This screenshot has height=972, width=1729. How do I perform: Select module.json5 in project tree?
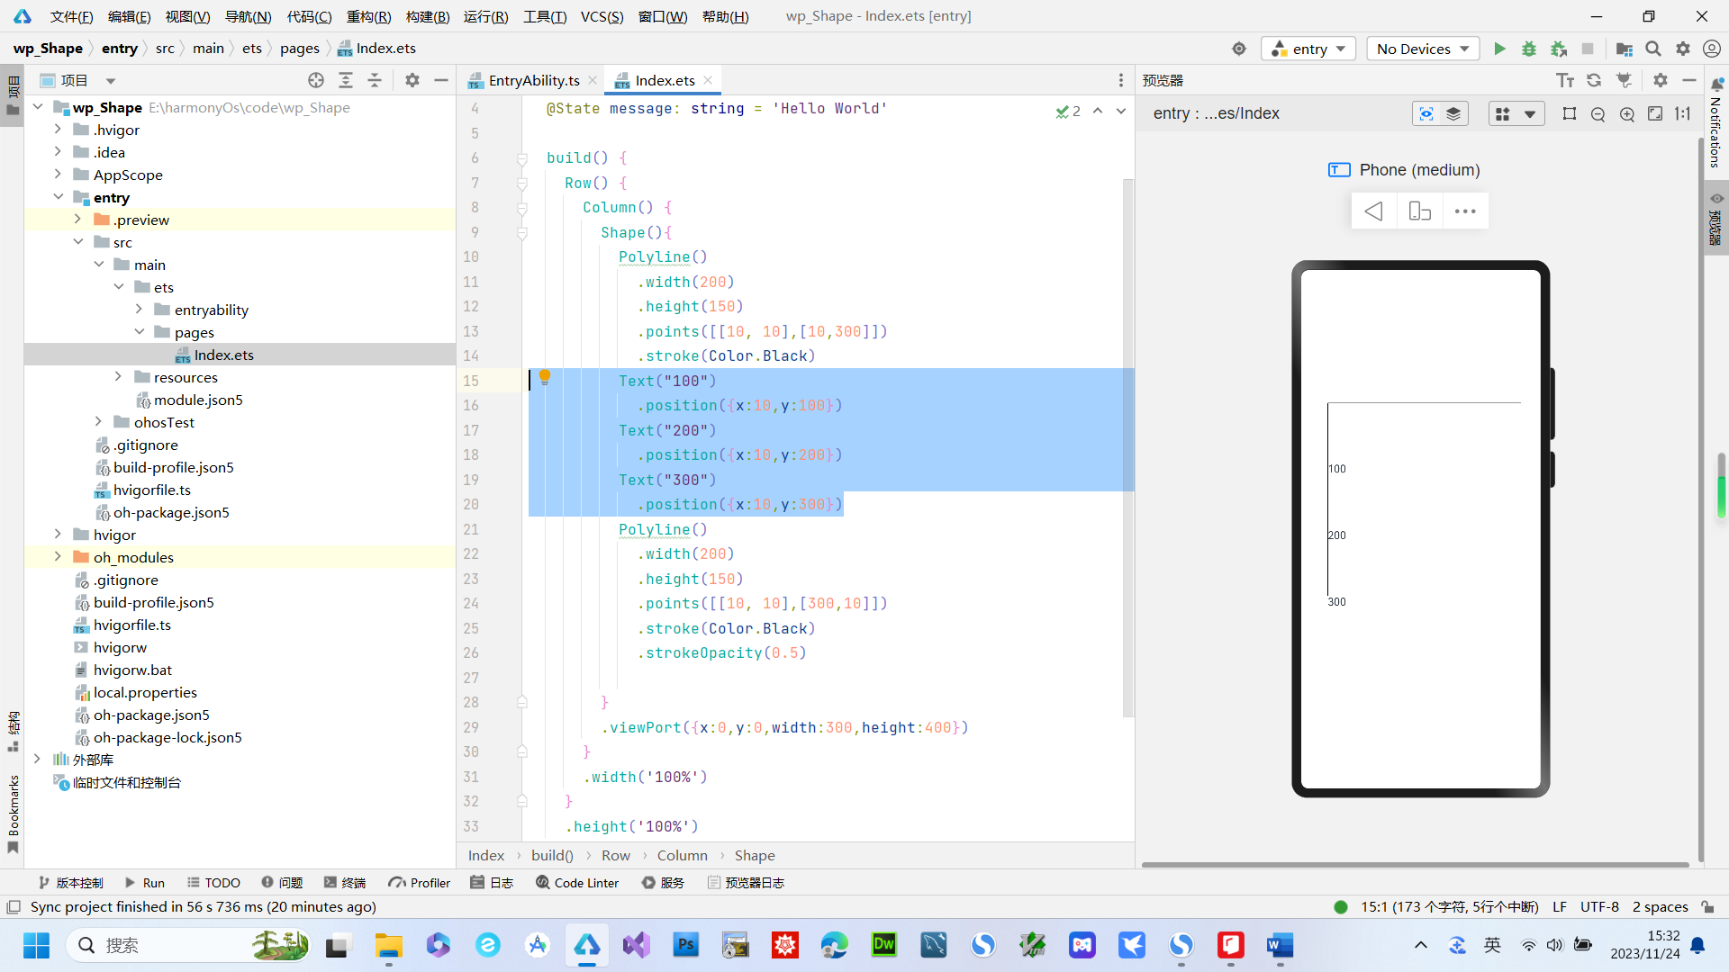[198, 400]
